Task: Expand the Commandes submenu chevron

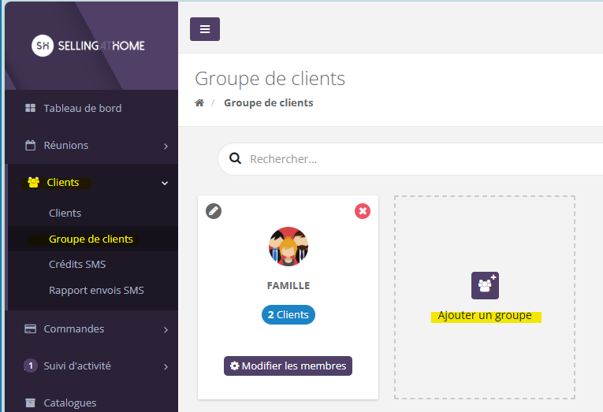Action: click(x=166, y=330)
